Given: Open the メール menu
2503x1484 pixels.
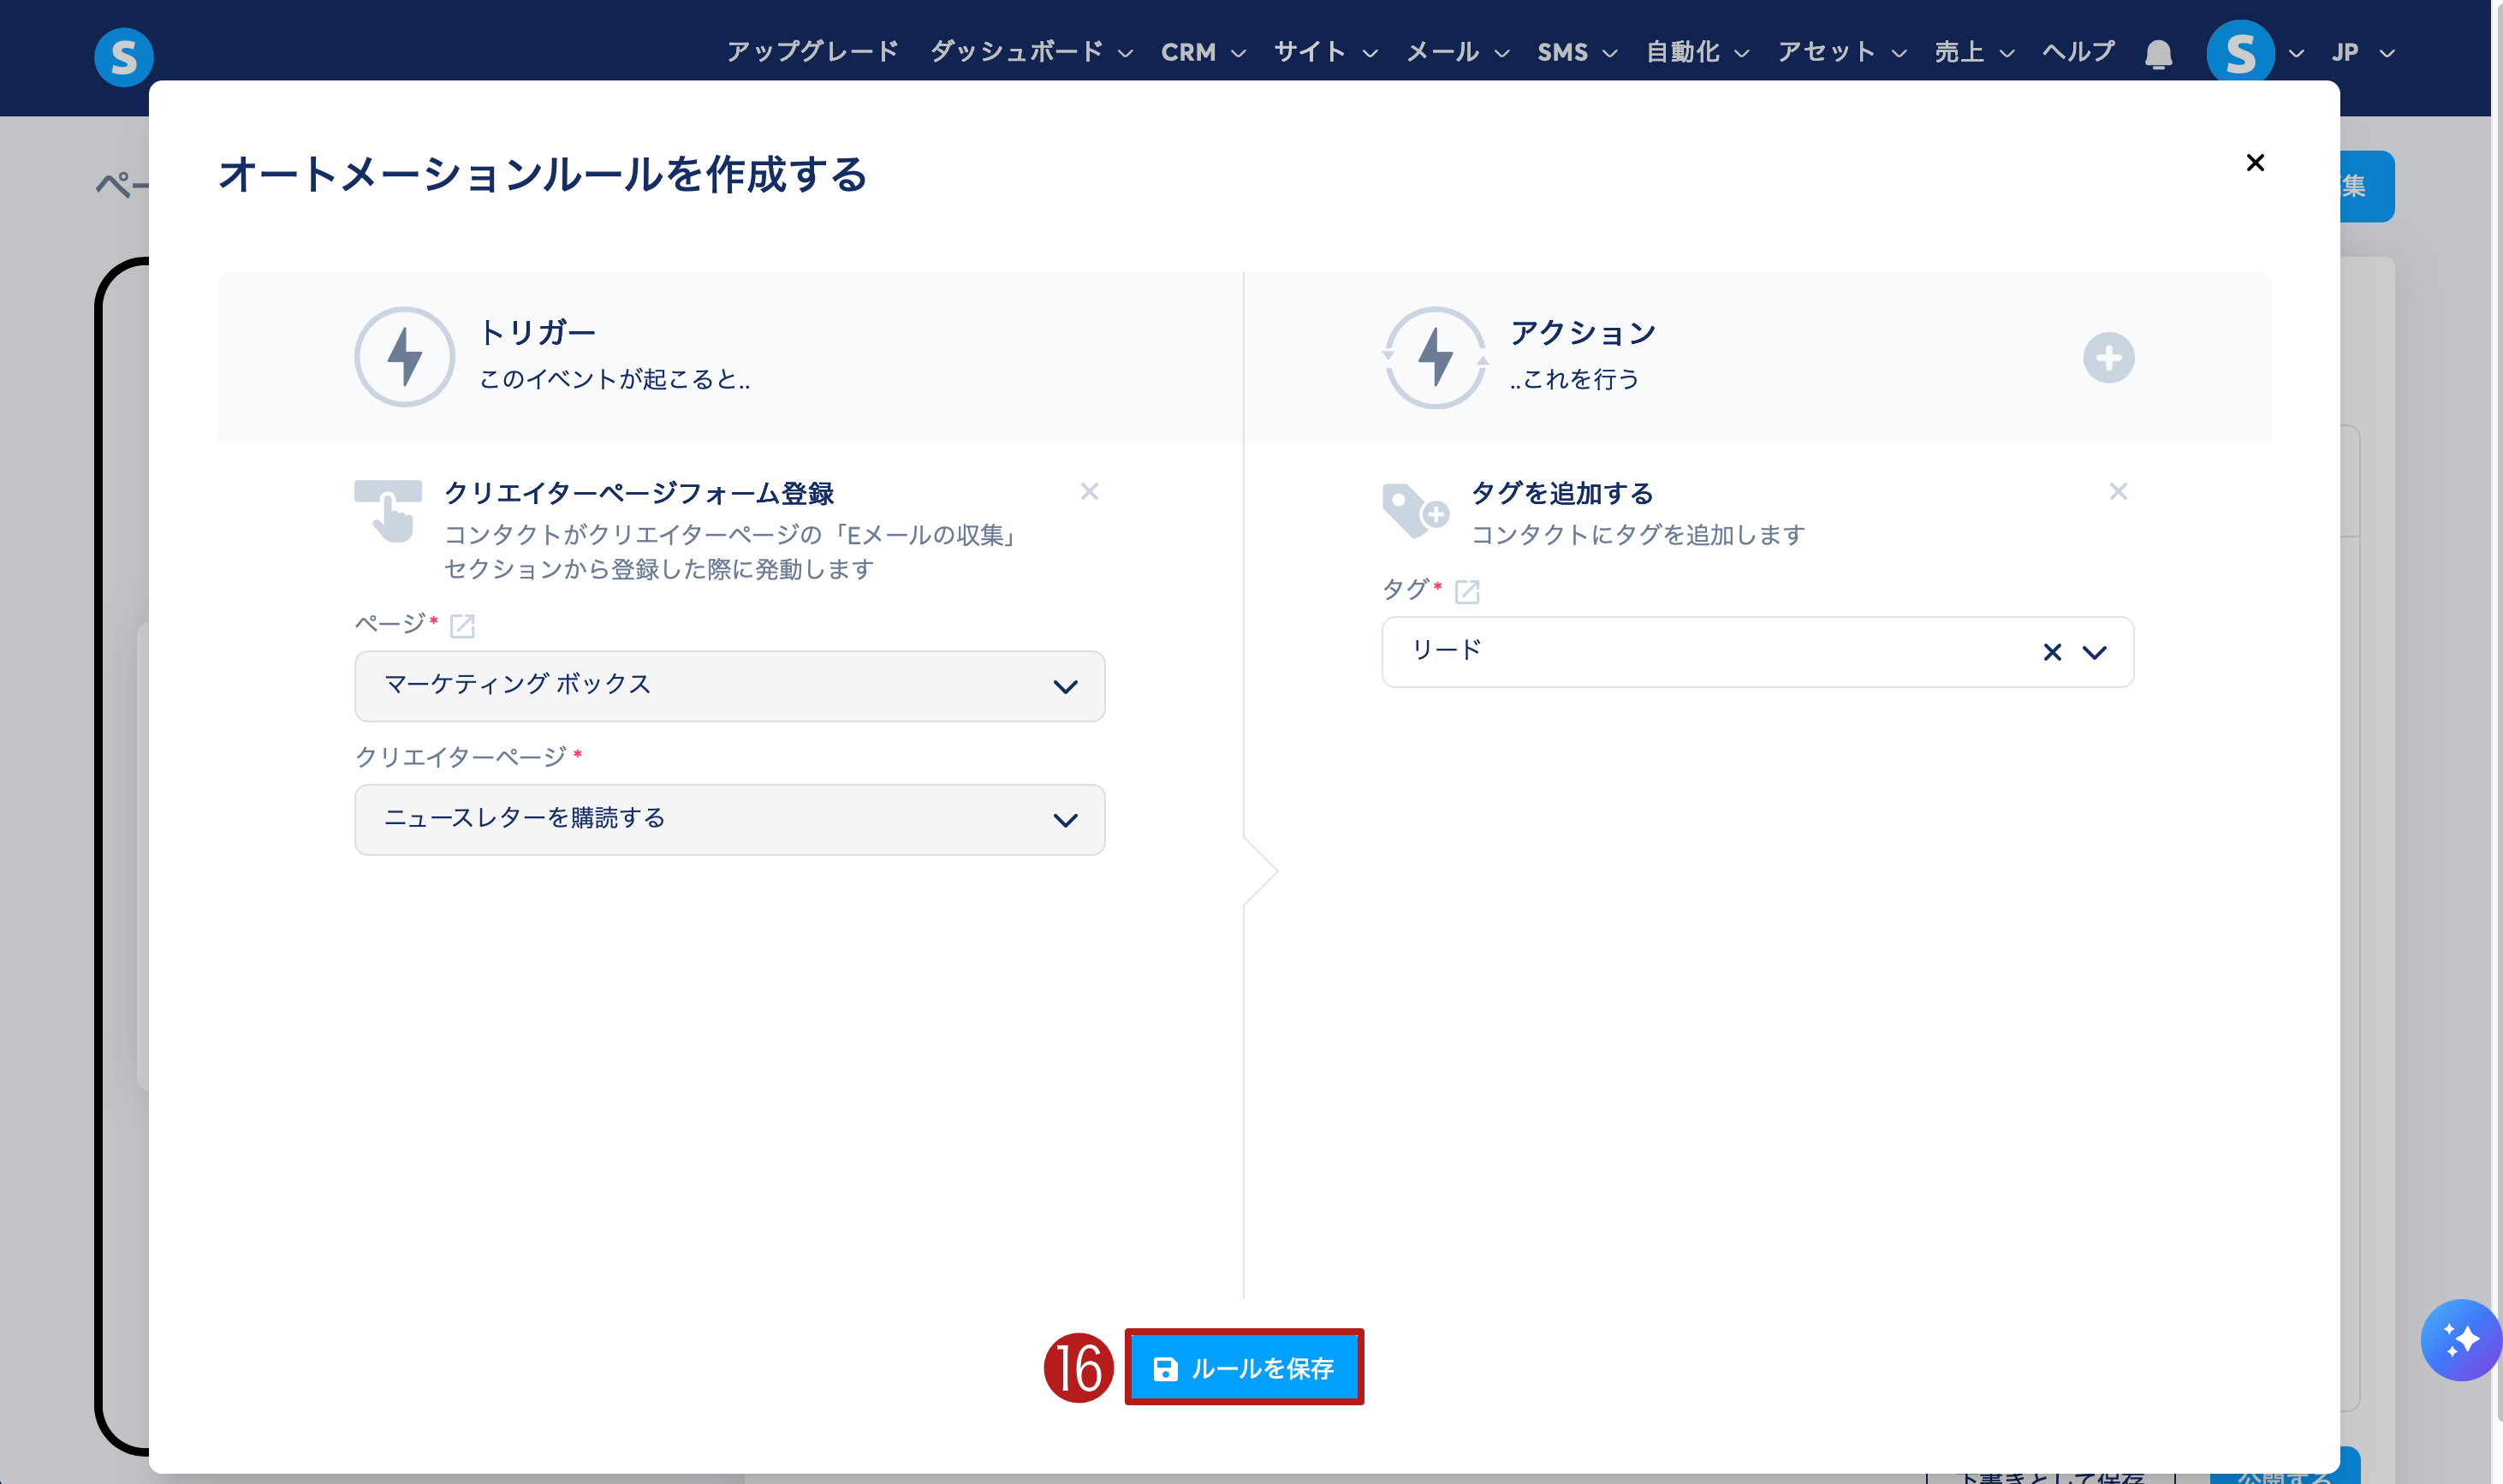Looking at the screenshot, I should [1456, 53].
